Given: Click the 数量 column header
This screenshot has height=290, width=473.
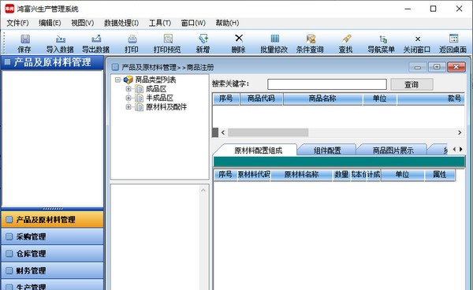Looking at the screenshot, I should click(x=342, y=175).
